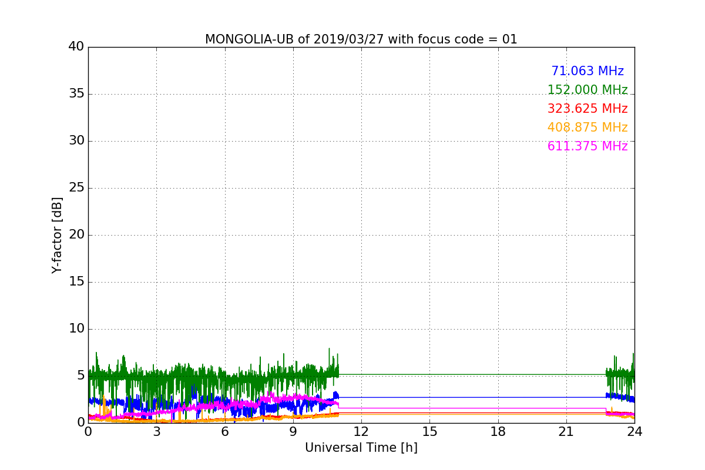Click the x-axis tick label 12

361,432
